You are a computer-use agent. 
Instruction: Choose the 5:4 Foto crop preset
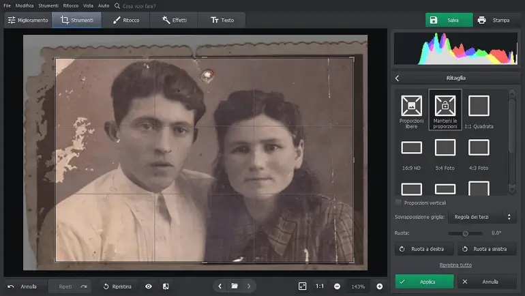445,155
